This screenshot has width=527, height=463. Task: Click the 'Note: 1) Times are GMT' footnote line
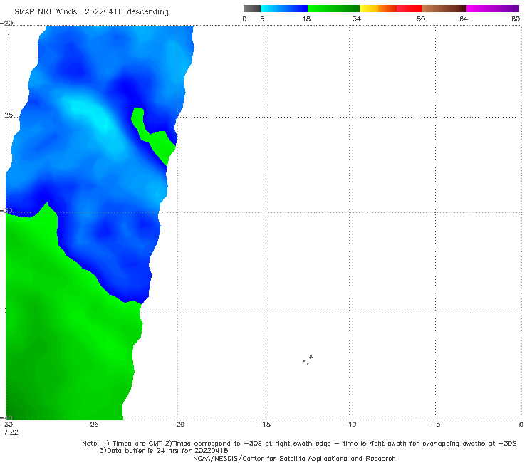[299, 444]
